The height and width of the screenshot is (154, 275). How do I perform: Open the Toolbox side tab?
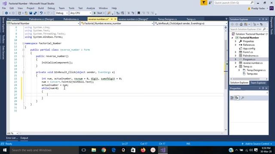coord(3,39)
